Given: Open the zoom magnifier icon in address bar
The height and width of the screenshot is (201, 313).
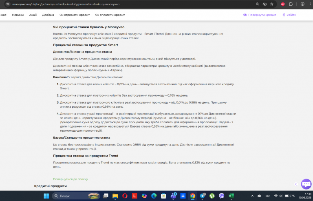Looking at the screenshot, I should coord(258,4).
